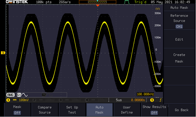Click the memory bar waveform overview
The height and width of the screenshot is (117, 196).
(x=97, y=2)
